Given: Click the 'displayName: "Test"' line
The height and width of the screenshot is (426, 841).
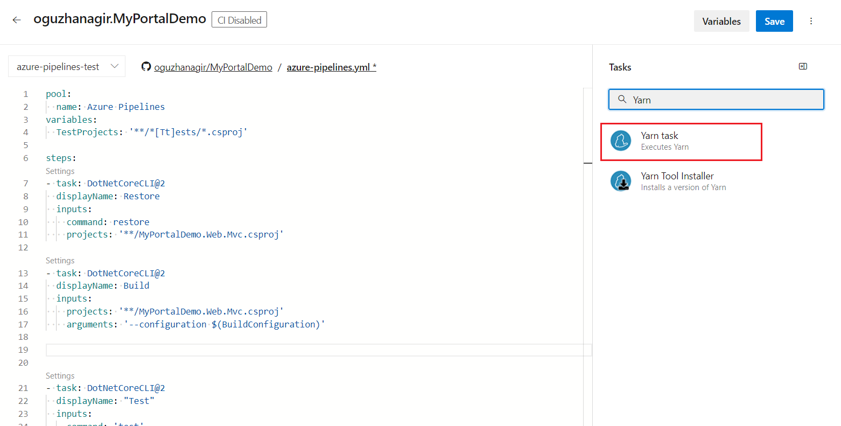Looking at the screenshot, I should coord(106,401).
